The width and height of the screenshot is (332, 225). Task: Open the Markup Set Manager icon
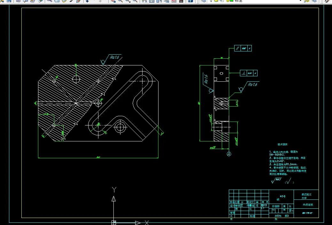[174, 1]
